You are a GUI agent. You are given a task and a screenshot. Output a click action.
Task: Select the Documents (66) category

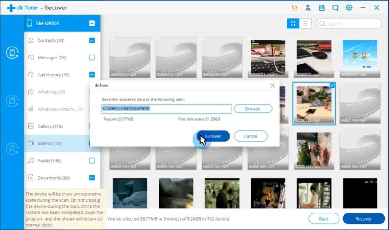(62, 178)
